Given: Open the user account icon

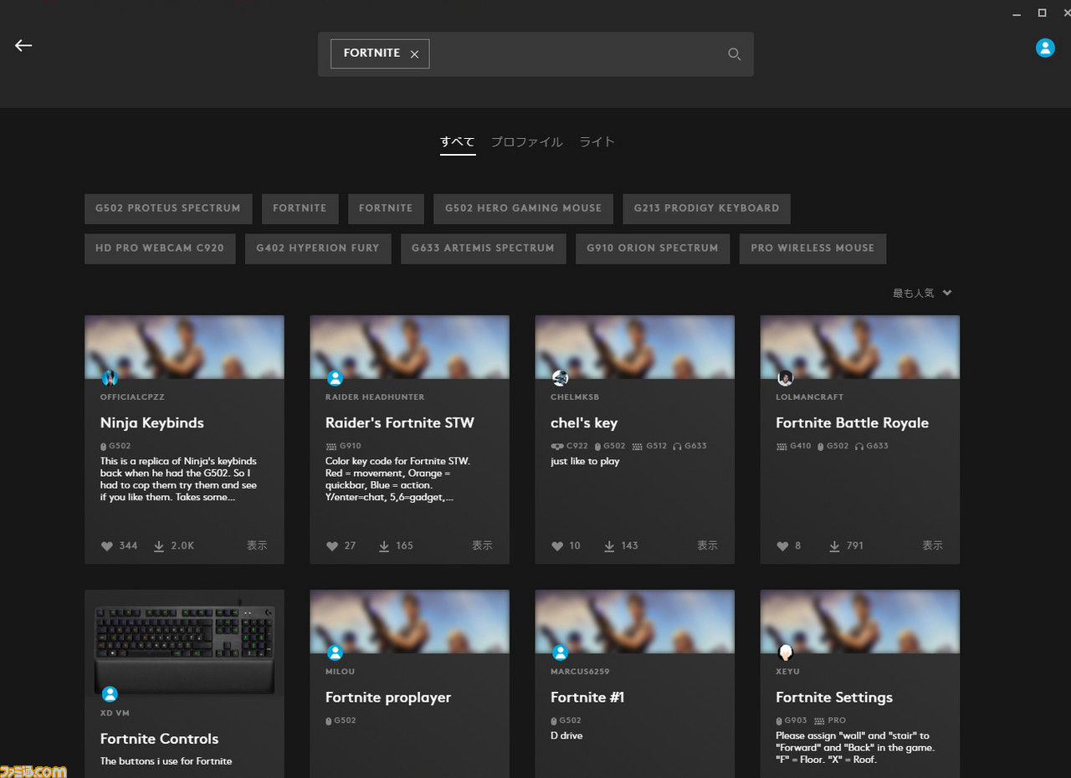Looking at the screenshot, I should point(1045,48).
